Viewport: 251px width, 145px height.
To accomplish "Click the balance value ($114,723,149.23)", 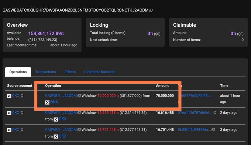I will pos(43,40).
